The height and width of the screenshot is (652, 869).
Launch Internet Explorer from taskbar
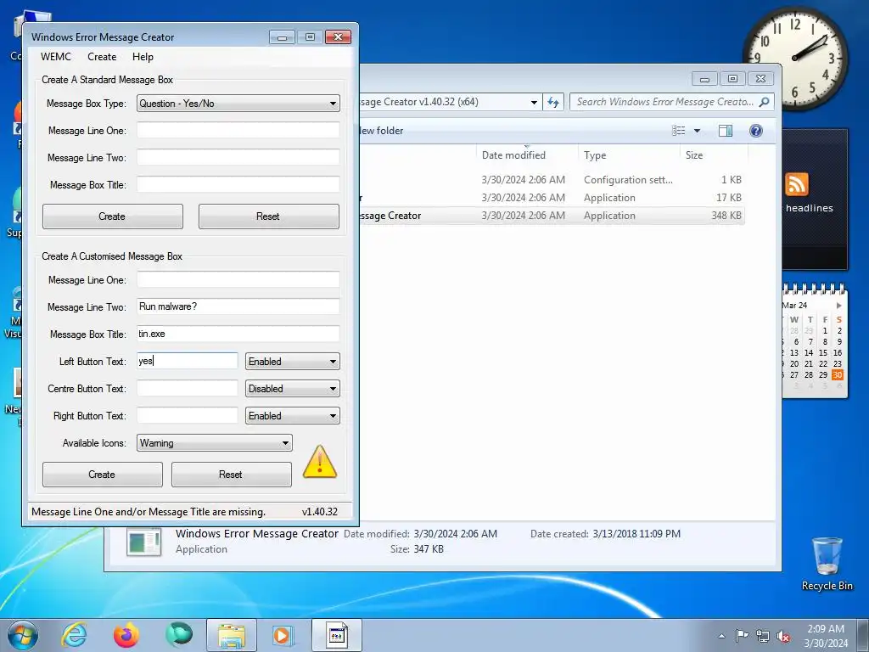coord(75,635)
